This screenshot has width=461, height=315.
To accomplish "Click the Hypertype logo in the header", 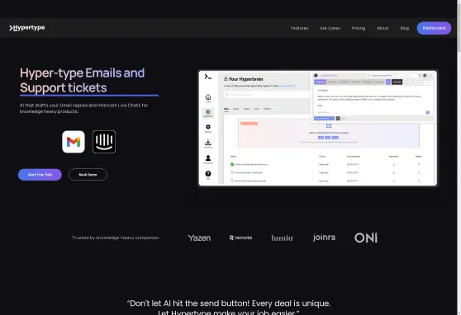I will [x=26, y=28].
